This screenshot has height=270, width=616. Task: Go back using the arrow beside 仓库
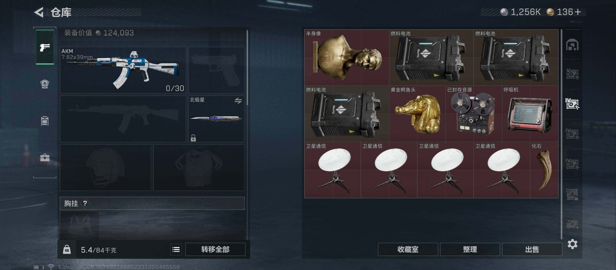(39, 12)
